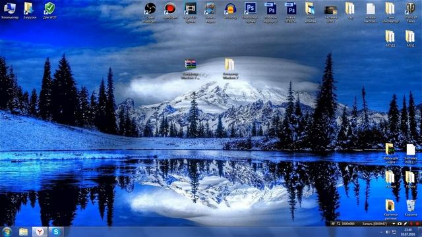The image size is (422, 237).
Task: Open the volume control in system tray
Action: (x=388, y=232)
